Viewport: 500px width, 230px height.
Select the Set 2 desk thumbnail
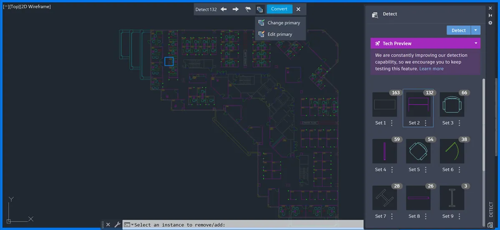(x=418, y=105)
